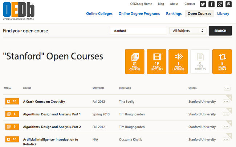Click Tim Roughgarden in Algorithms Part 2 row
This screenshot has height=147, width=236.
click(132, 127)
